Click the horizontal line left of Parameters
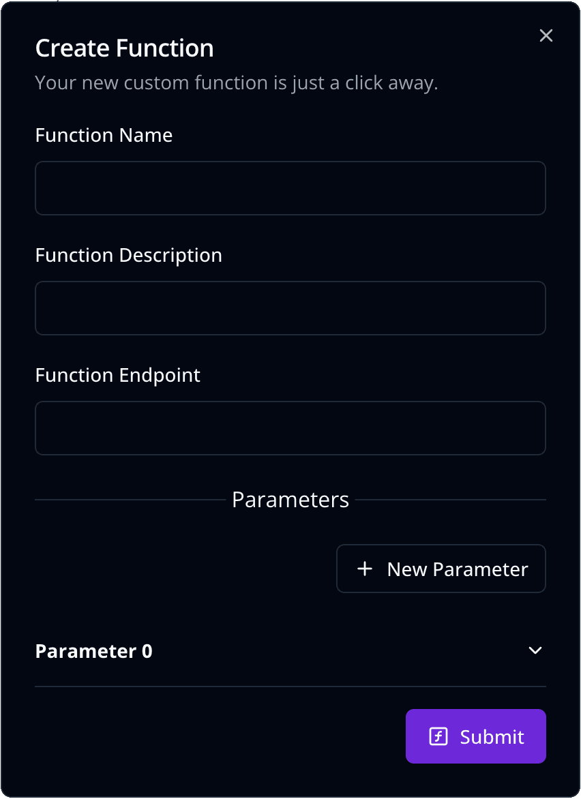The width and height of the screenshot is (581, 799). (130, 500)
